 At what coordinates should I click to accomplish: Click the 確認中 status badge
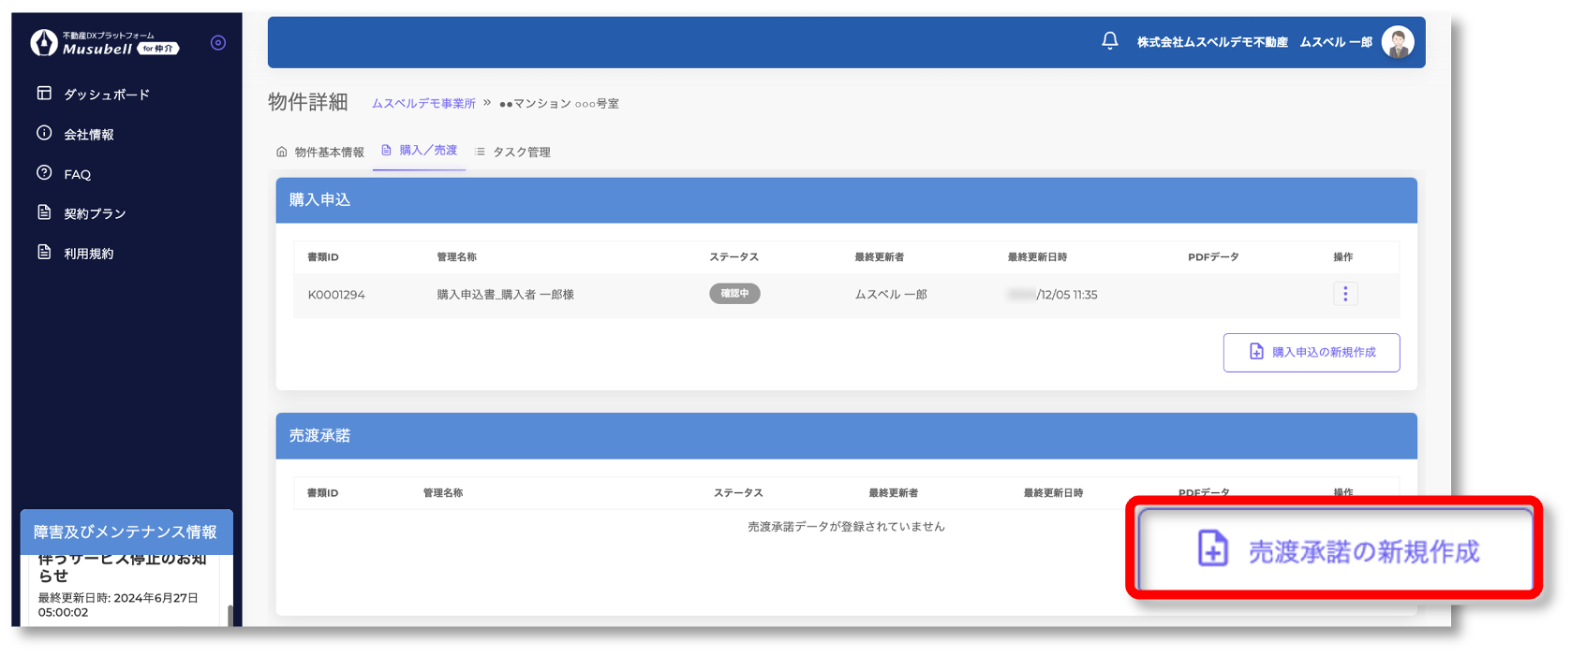[x=734, y=294]
